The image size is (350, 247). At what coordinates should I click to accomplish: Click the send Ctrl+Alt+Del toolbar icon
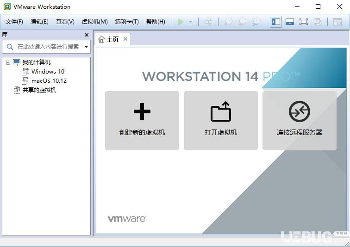208,22
